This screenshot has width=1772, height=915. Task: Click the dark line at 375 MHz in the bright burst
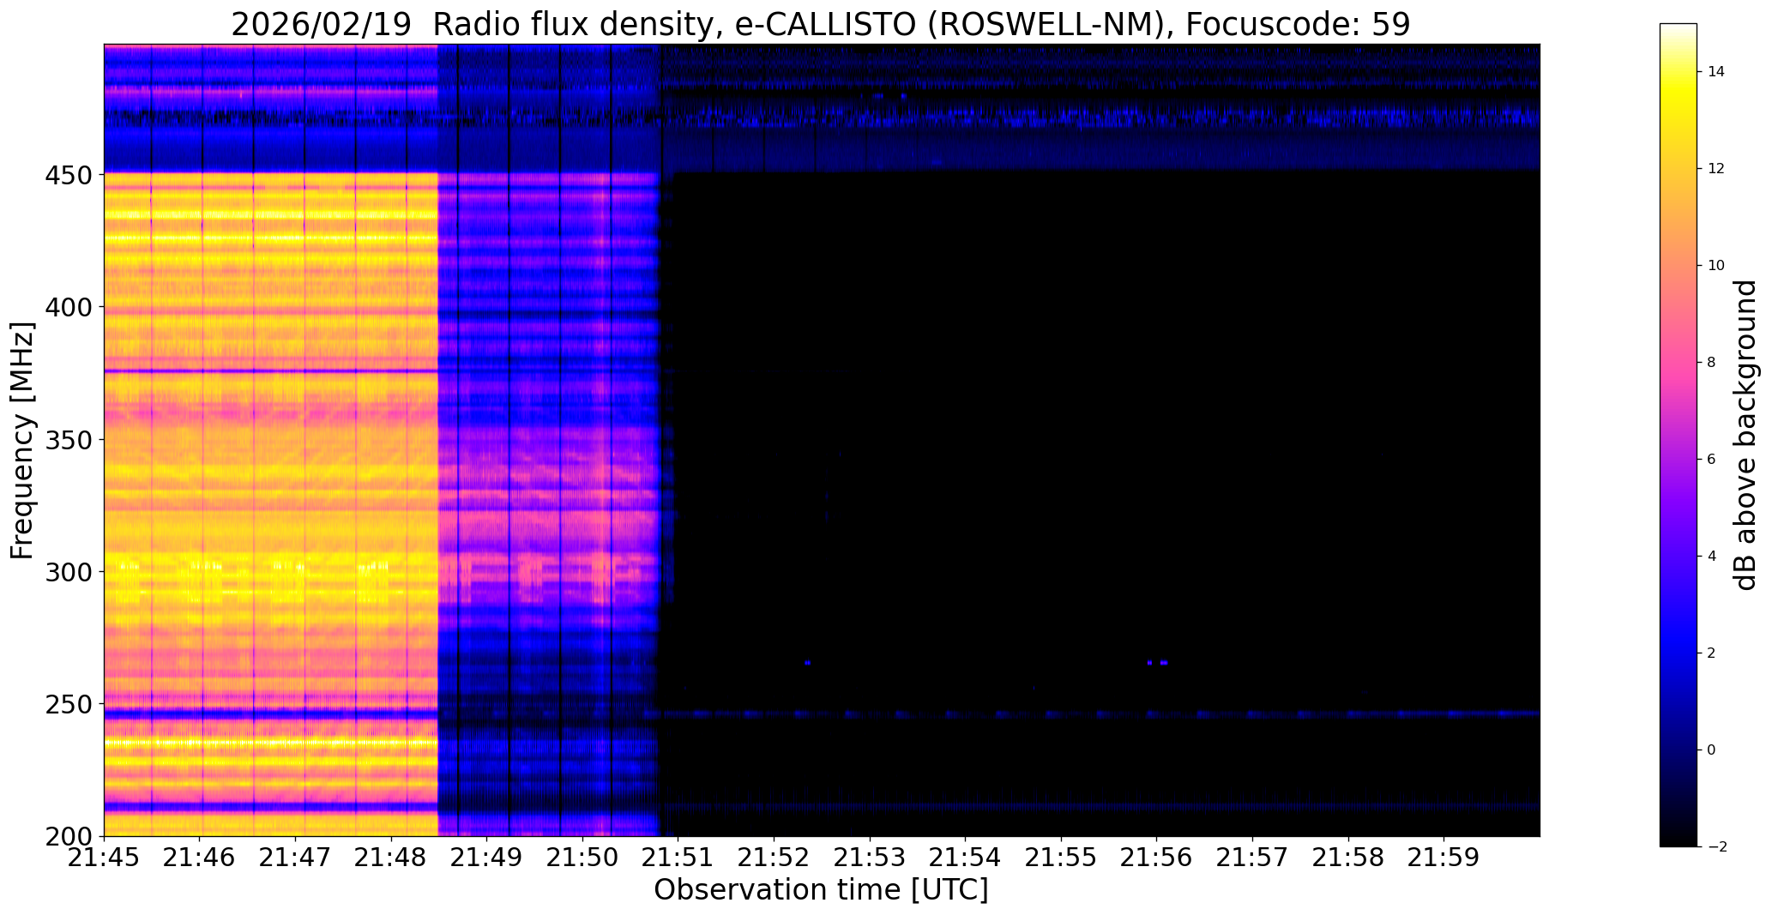(271, 371)
